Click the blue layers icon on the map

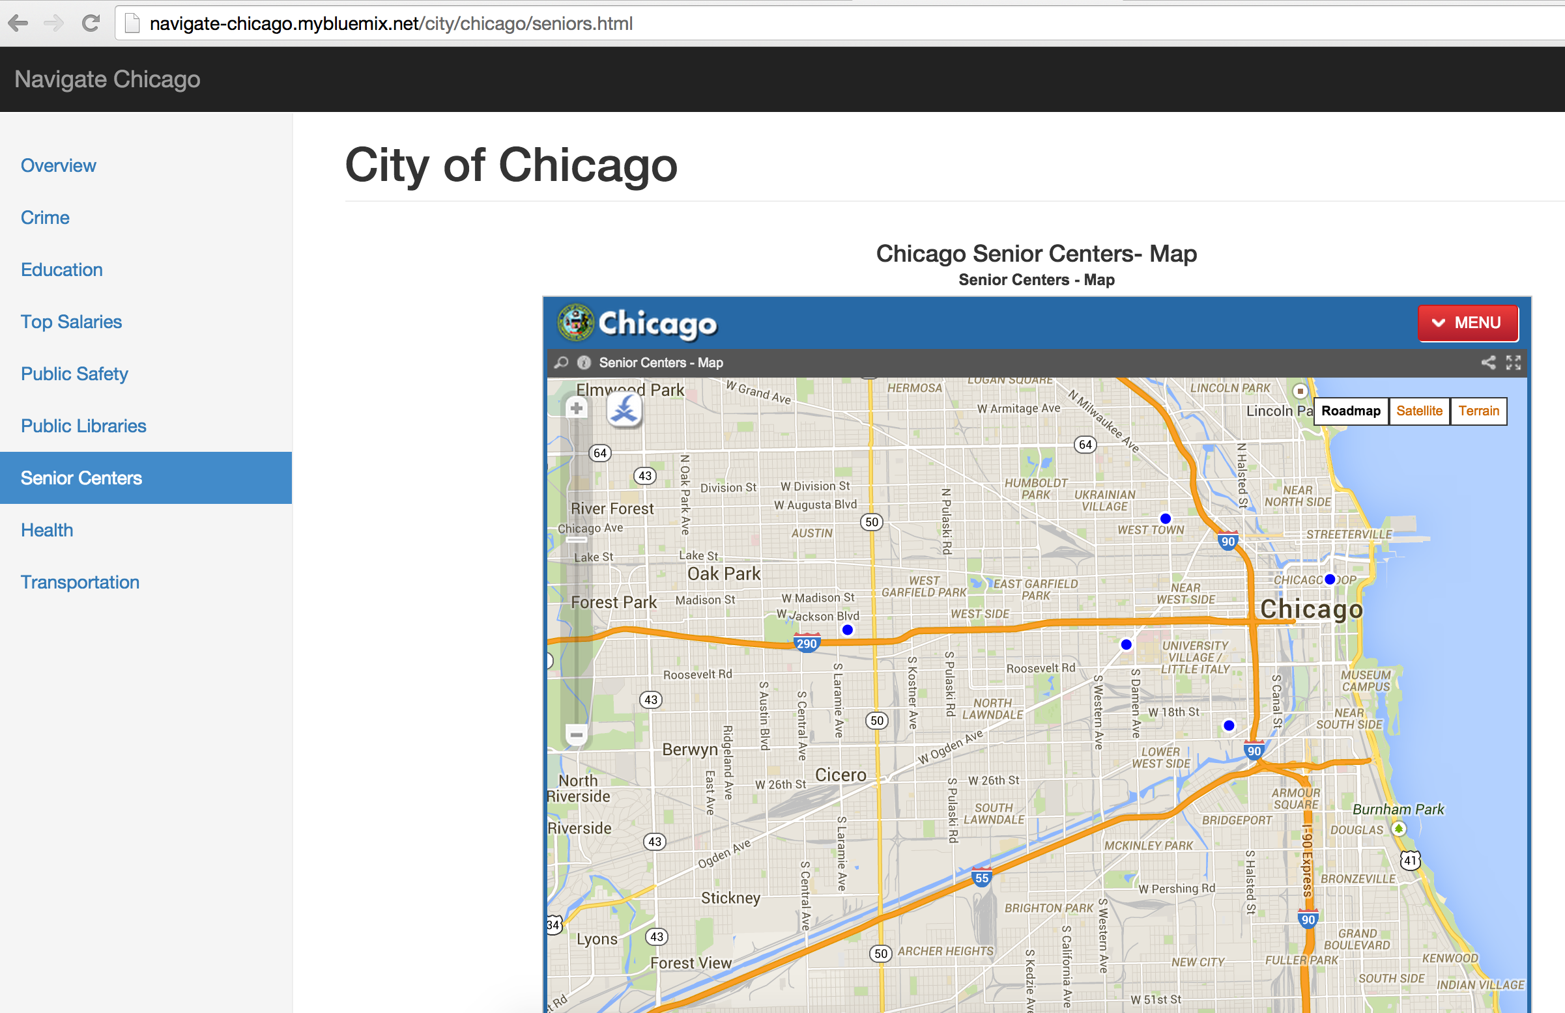tap(624, 411)
